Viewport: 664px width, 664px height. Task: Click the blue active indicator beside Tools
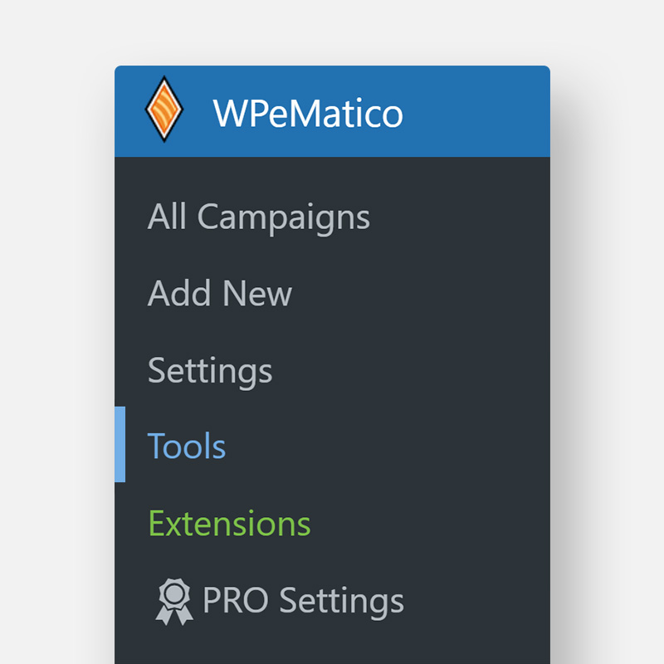pos(120,444)
